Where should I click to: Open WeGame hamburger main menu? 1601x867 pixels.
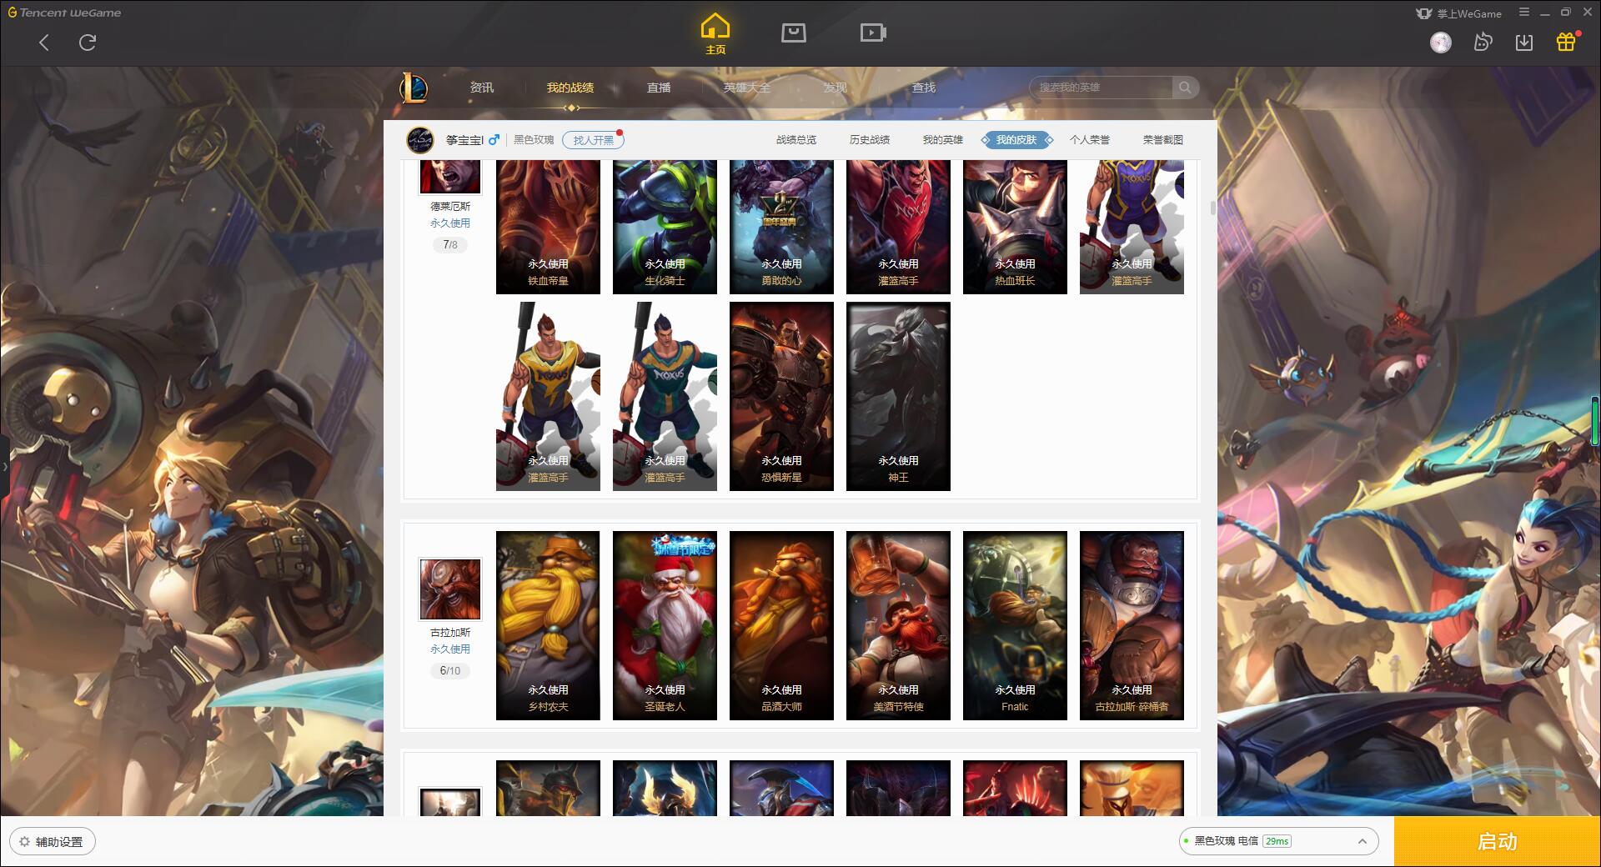[1524, 13]
